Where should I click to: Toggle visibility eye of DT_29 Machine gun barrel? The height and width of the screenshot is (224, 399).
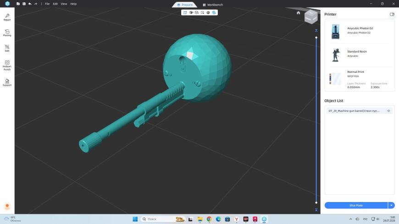coord(388,111)
